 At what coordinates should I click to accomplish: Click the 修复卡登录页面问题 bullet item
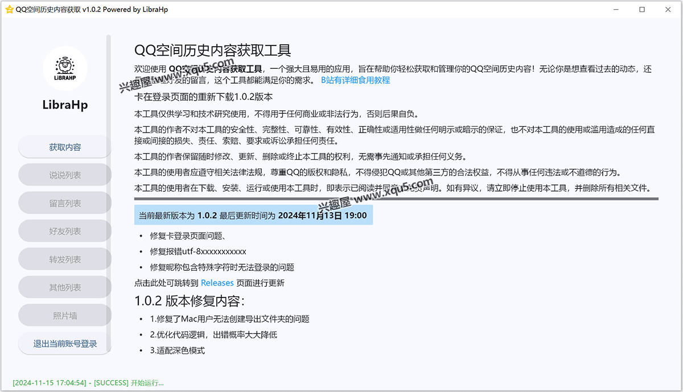tap(189, 236)
